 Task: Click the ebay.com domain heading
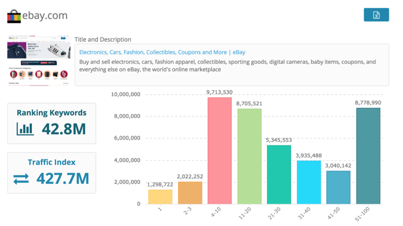[x=45, y=16]
